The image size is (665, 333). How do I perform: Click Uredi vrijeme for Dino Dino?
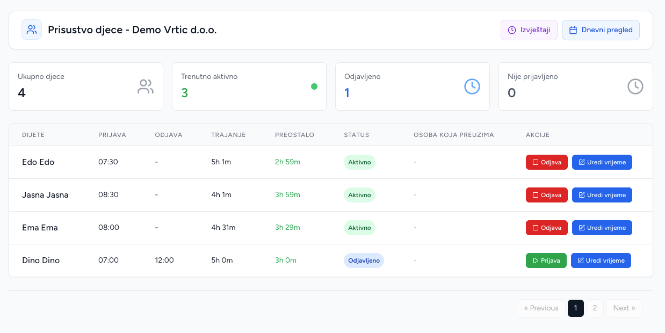[601, 260]
